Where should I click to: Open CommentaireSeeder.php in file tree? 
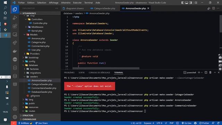(x=44, y=88)
